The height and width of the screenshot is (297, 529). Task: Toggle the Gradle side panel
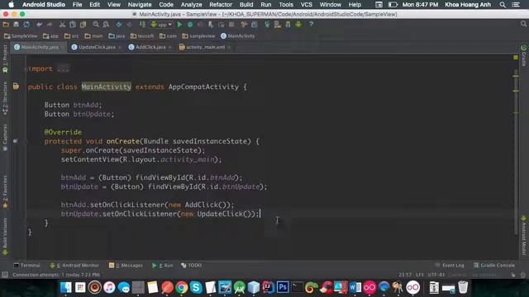[x=523, y=55]
